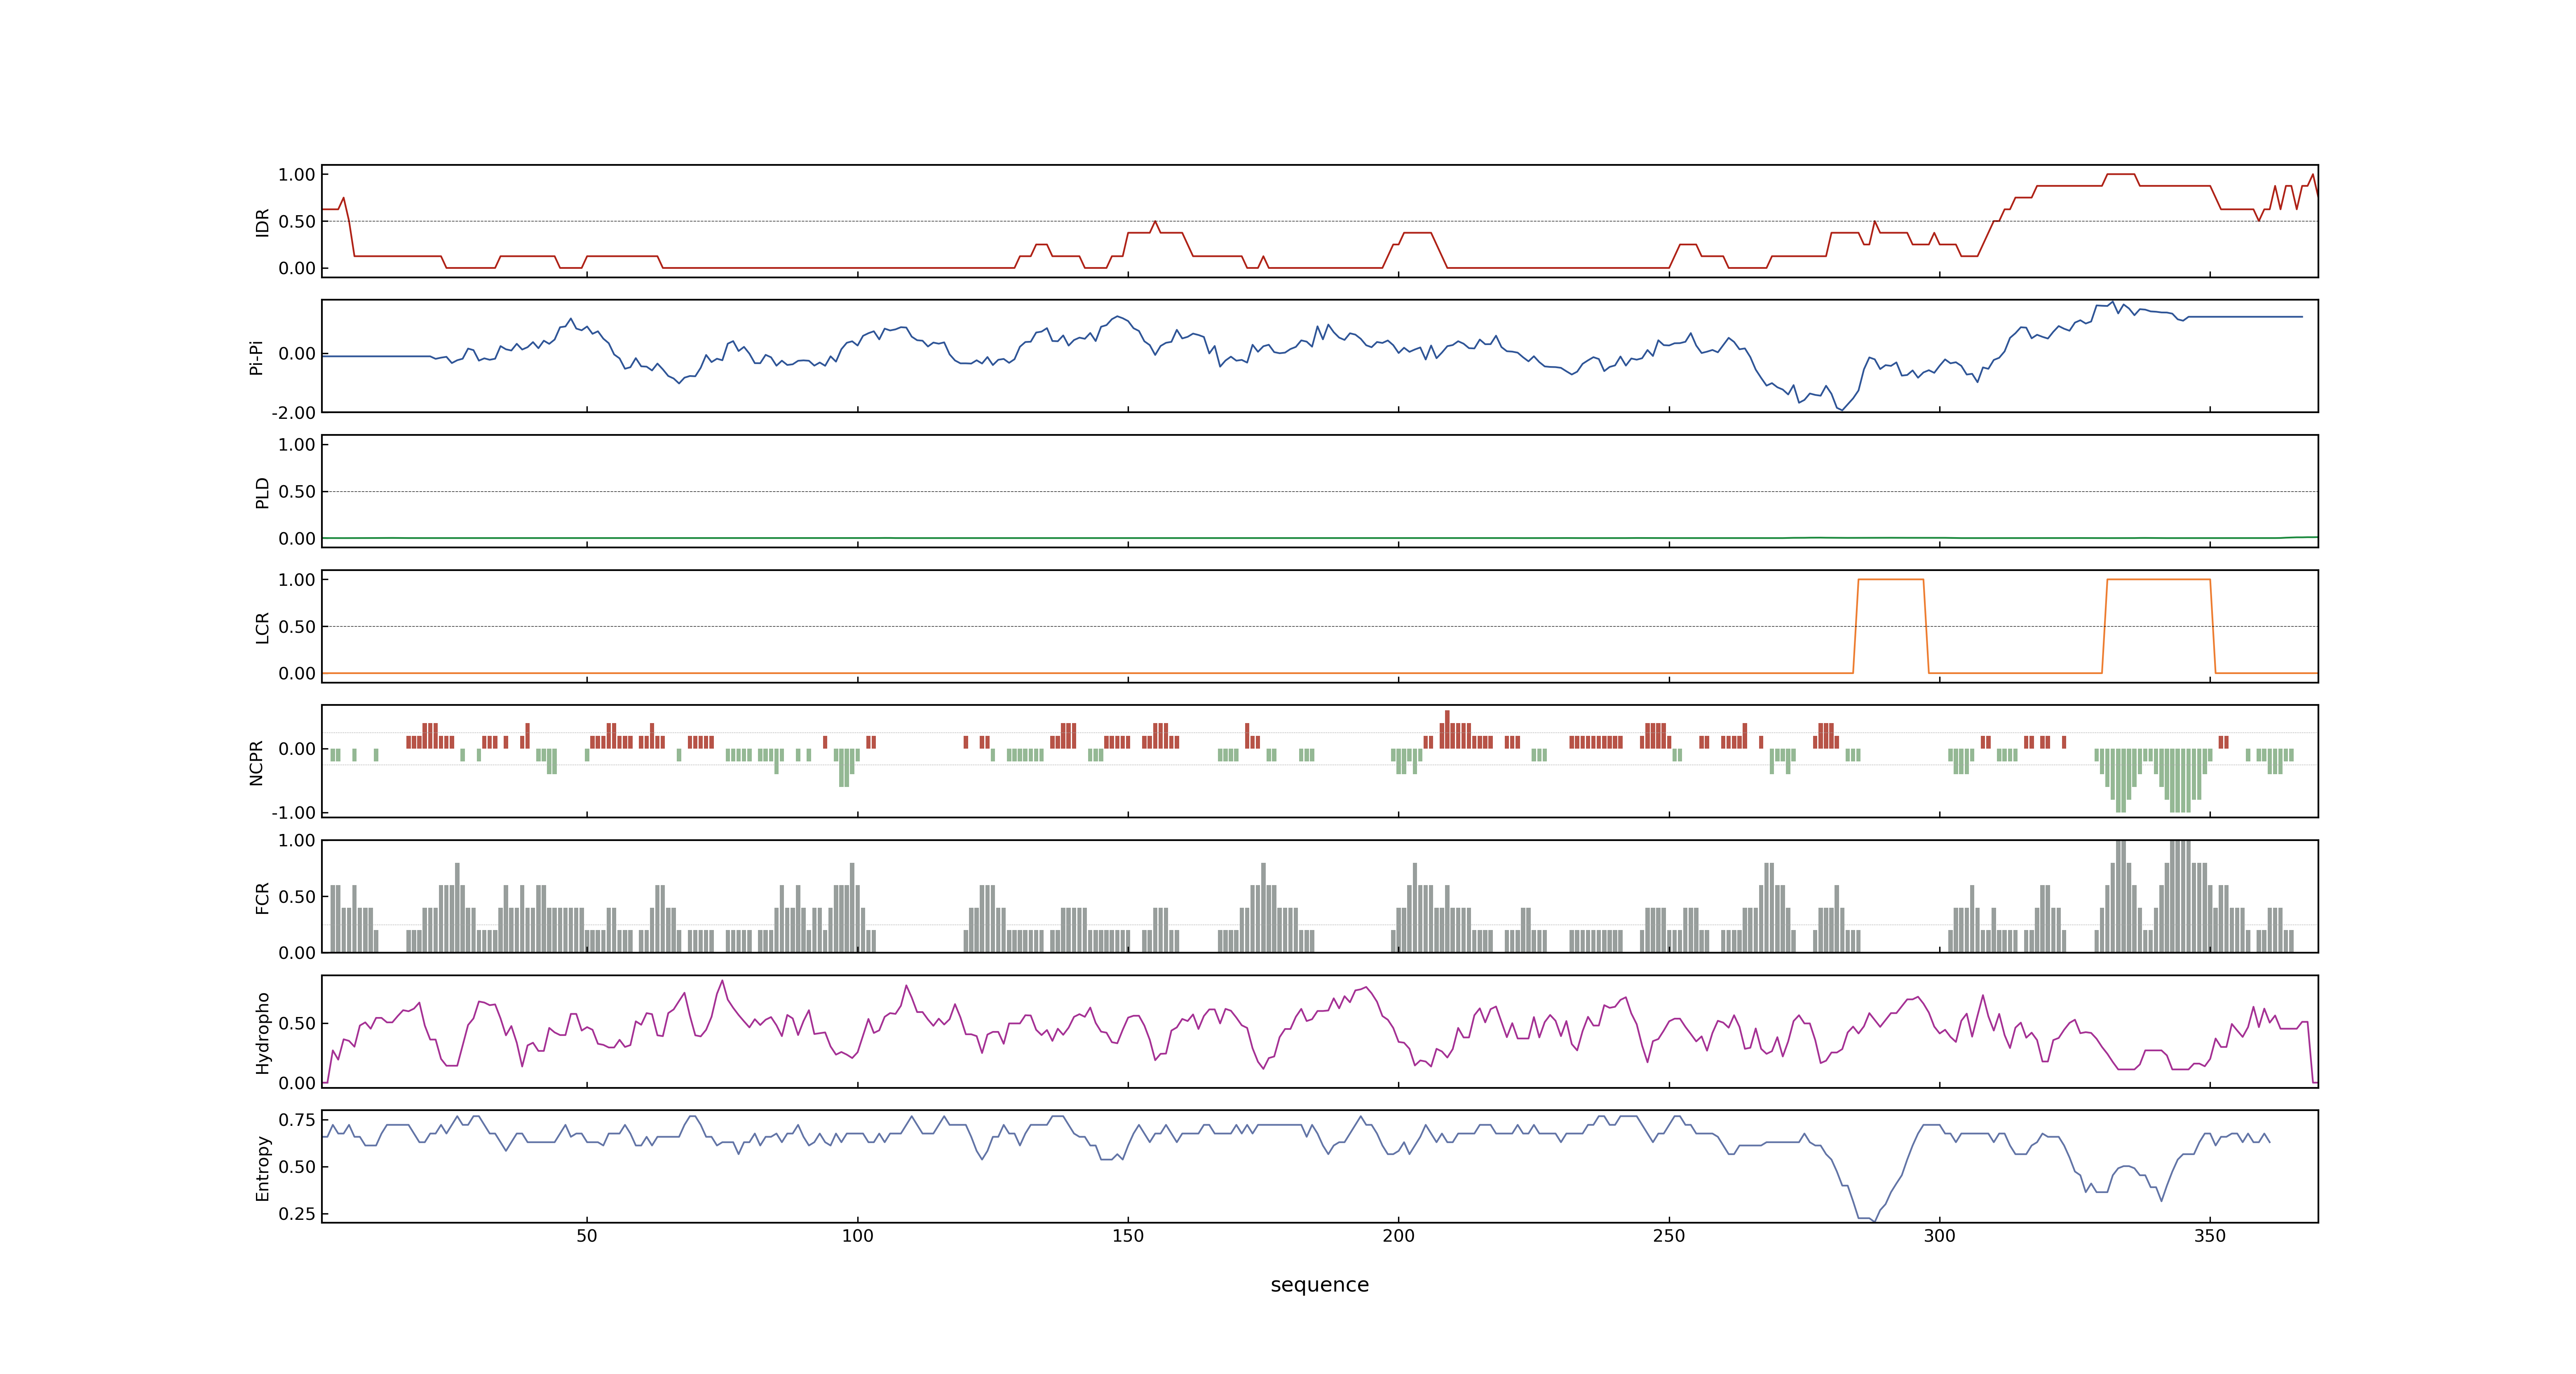
Task: Click the LCR y-axis label
Action: pyautogui.click(x=263, y=628)
